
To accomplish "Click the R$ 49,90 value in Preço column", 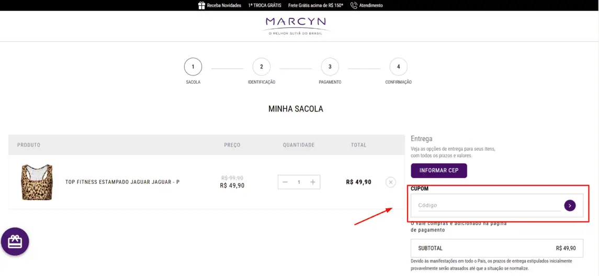I will click(232, 186).
